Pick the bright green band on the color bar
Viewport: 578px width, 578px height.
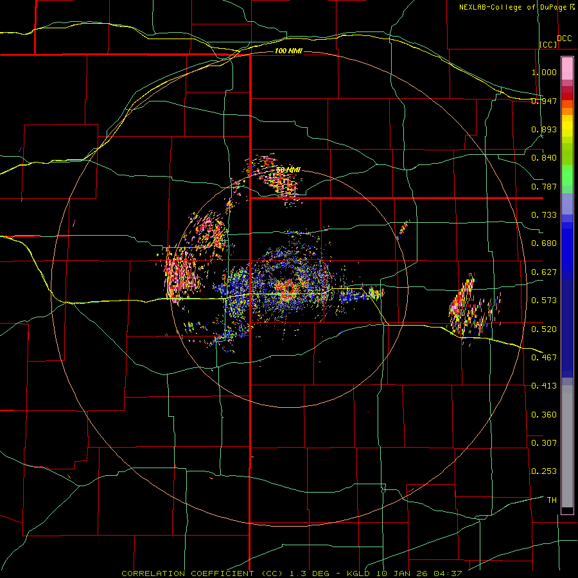coord(567,175)
